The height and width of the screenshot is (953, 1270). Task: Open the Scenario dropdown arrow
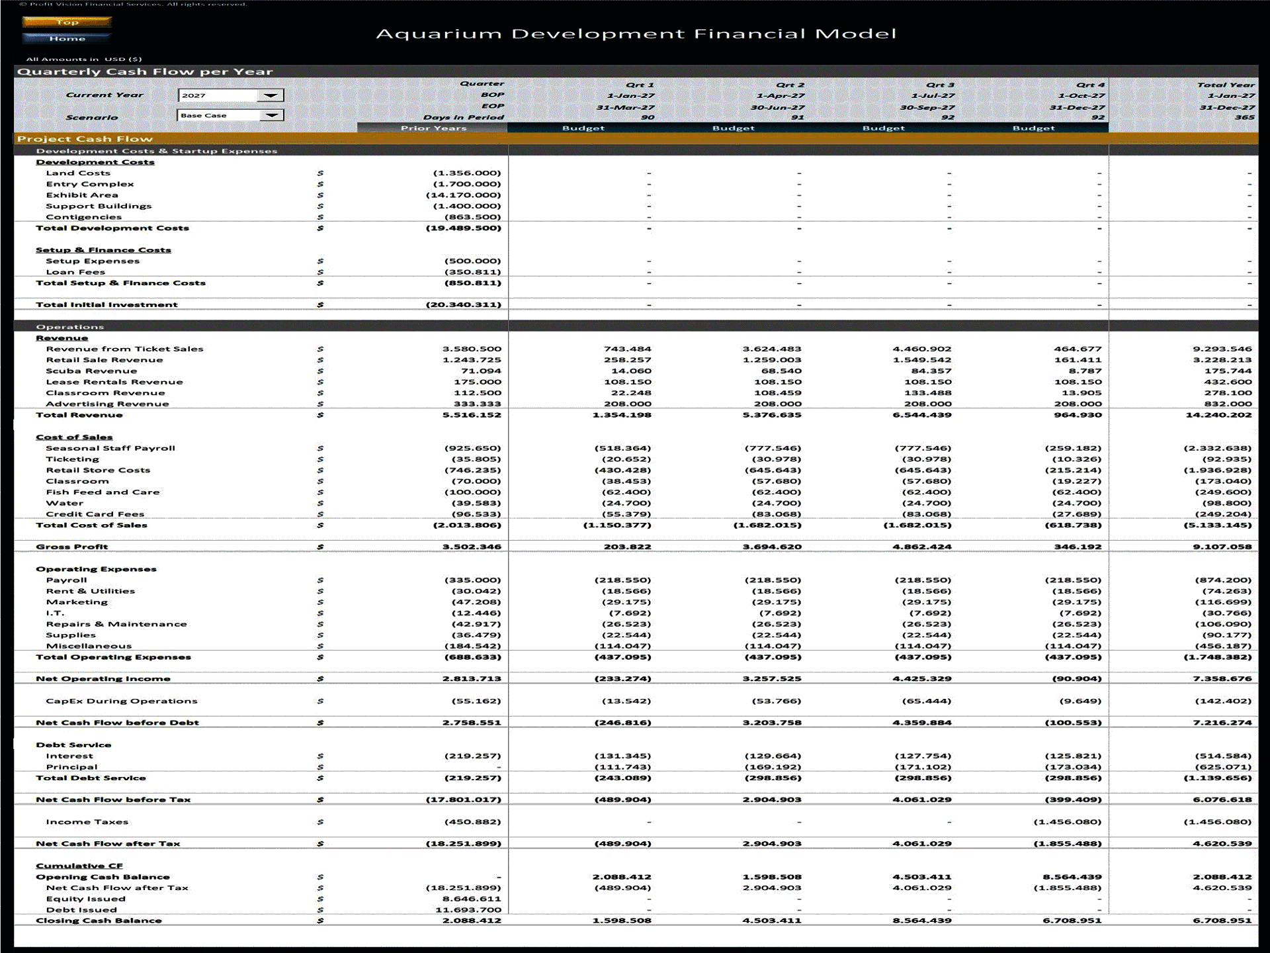[x=271, y=115]
